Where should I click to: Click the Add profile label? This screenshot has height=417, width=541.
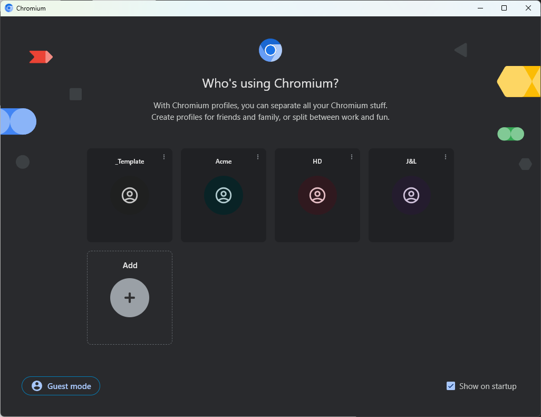click(x=130, y=266)
